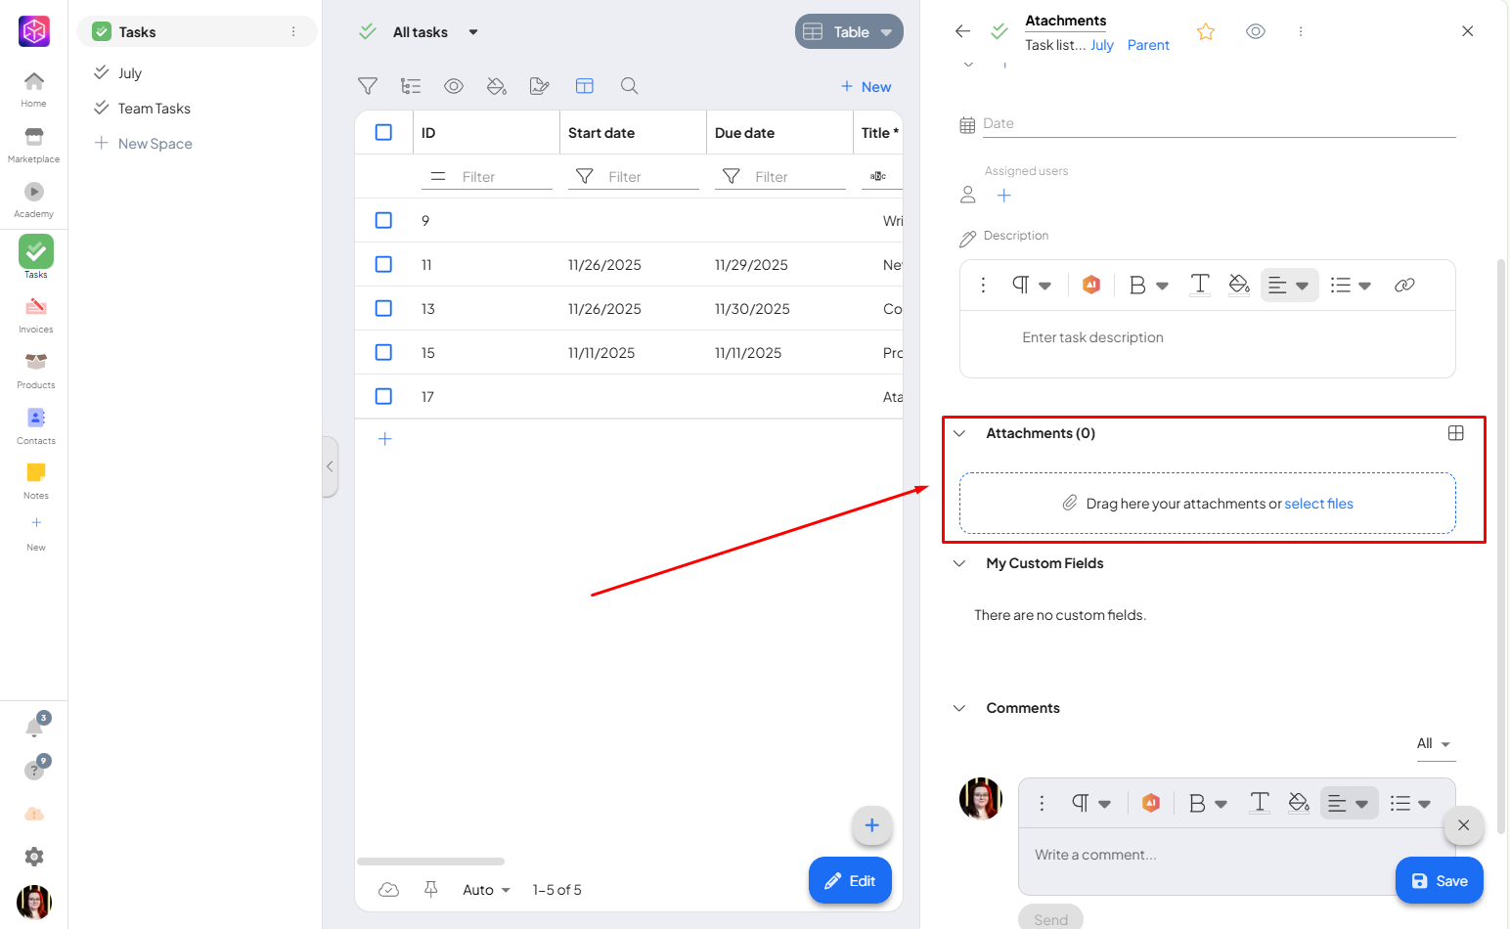Viewport: 1510px width, 929px height.
Task: Open the All comments filter dropdown
Action: [x=1434, y=743]
